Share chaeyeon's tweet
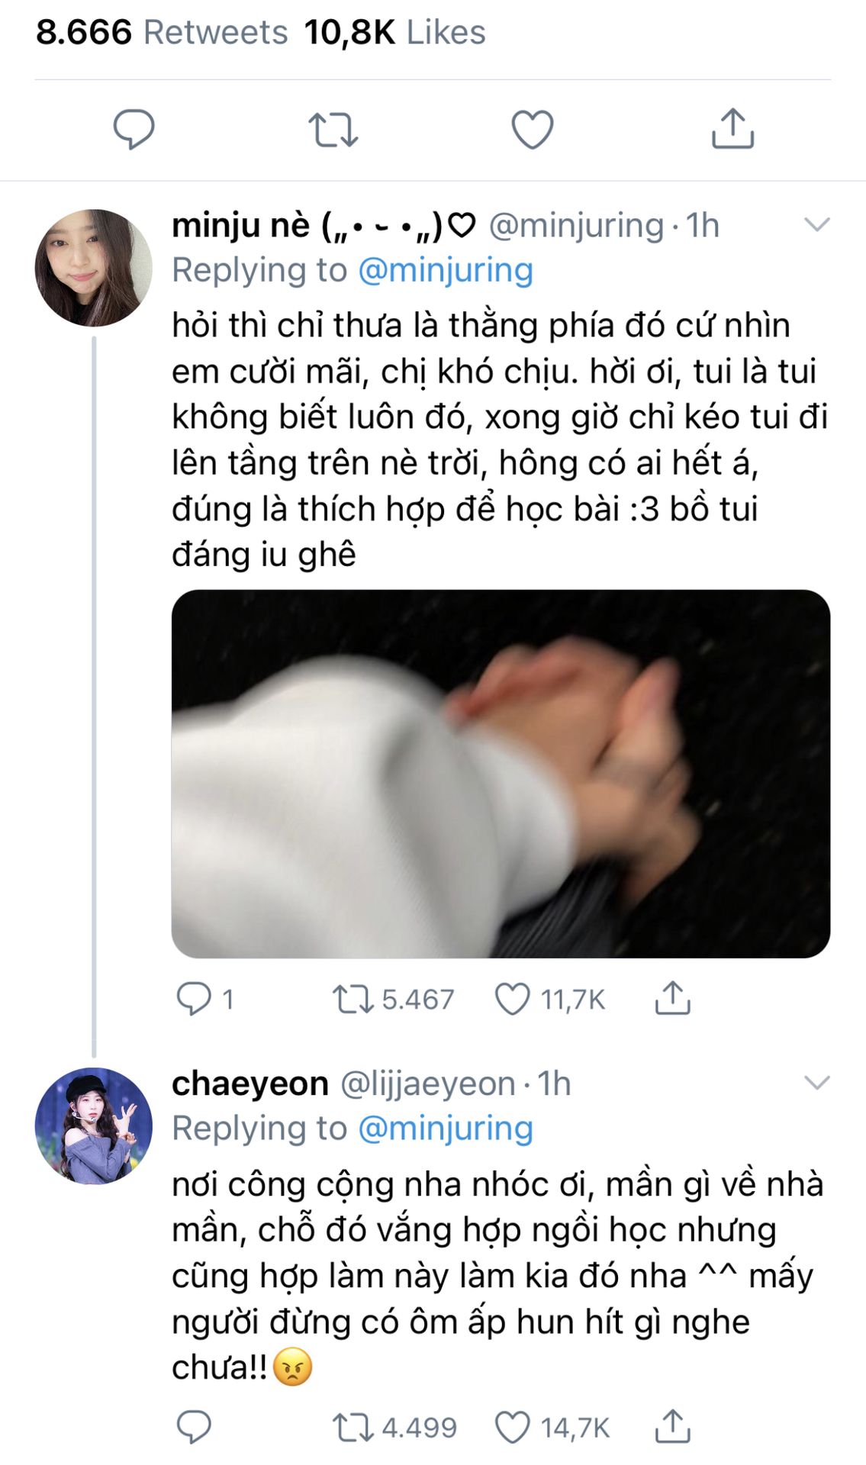This screenshot has height=1465, width=866. pyautogui.click(x=672, y=1426)
